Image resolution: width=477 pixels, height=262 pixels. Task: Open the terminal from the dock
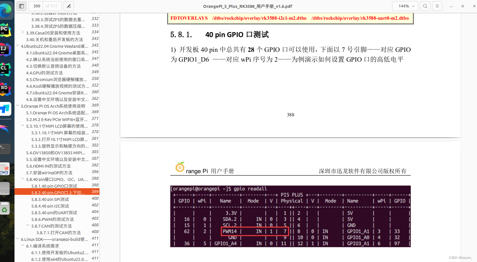(5, 149)
